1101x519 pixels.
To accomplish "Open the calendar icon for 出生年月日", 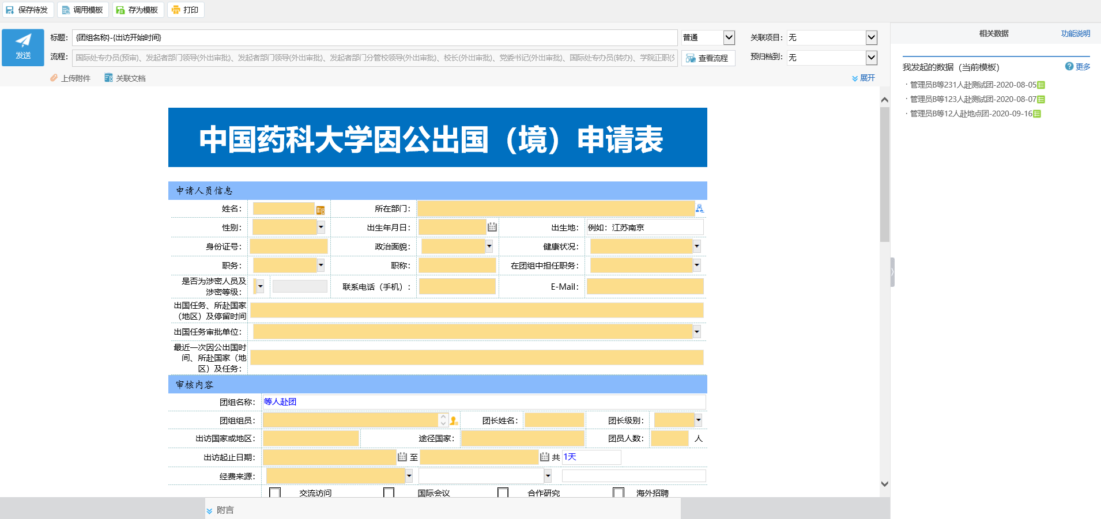I will [492, 227].
